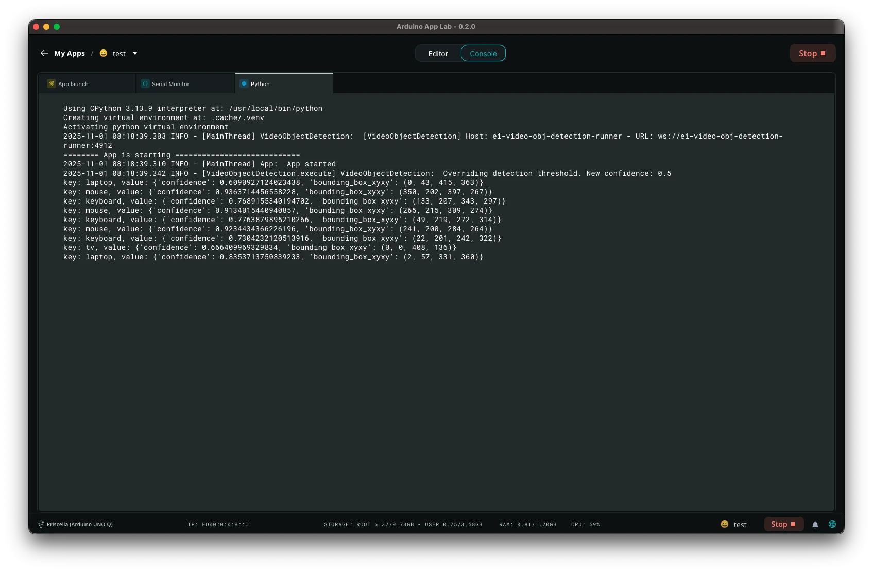The height and width of the screenshot is (572, 873).
Task: Click the smiley emoji icon in breadcrumb
Action: (x=104, y=53)
